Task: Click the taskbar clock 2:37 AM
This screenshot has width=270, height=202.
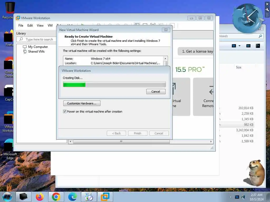Action: click(x=256, y=195)
